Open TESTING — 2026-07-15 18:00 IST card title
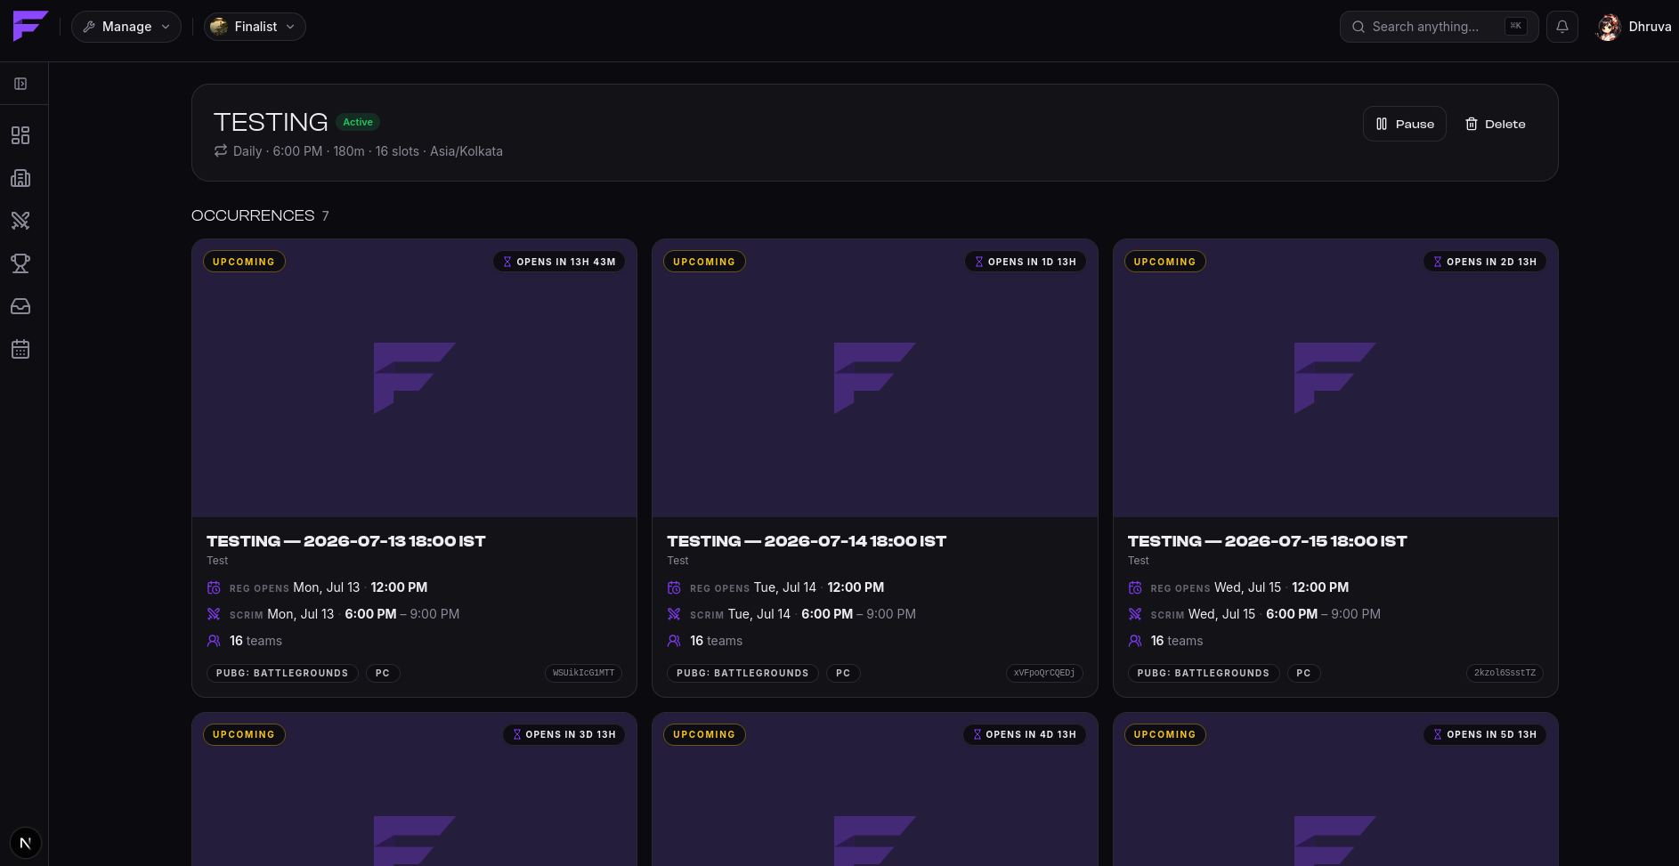1679x866 pixels. tap(1268, 541)
